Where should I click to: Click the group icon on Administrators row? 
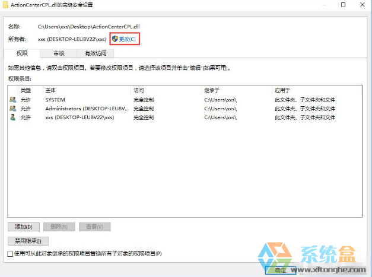pos(13,109)
